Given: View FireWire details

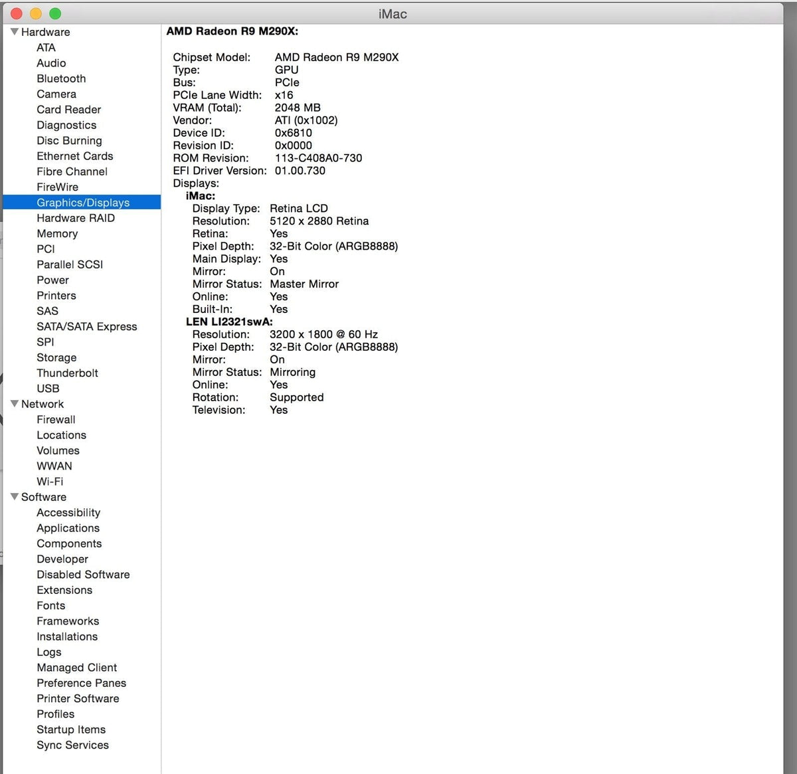Looking at the screenshot, I should (x=57, y=187).
